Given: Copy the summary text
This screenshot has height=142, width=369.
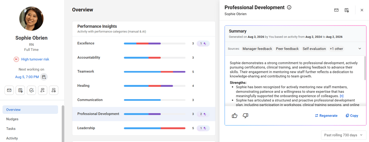Looking at the screenshot, I should click(x=352, y=116).
